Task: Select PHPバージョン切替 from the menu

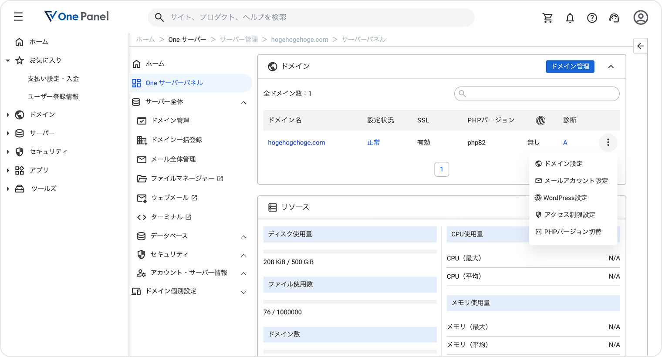Action: tap(572, 232)
